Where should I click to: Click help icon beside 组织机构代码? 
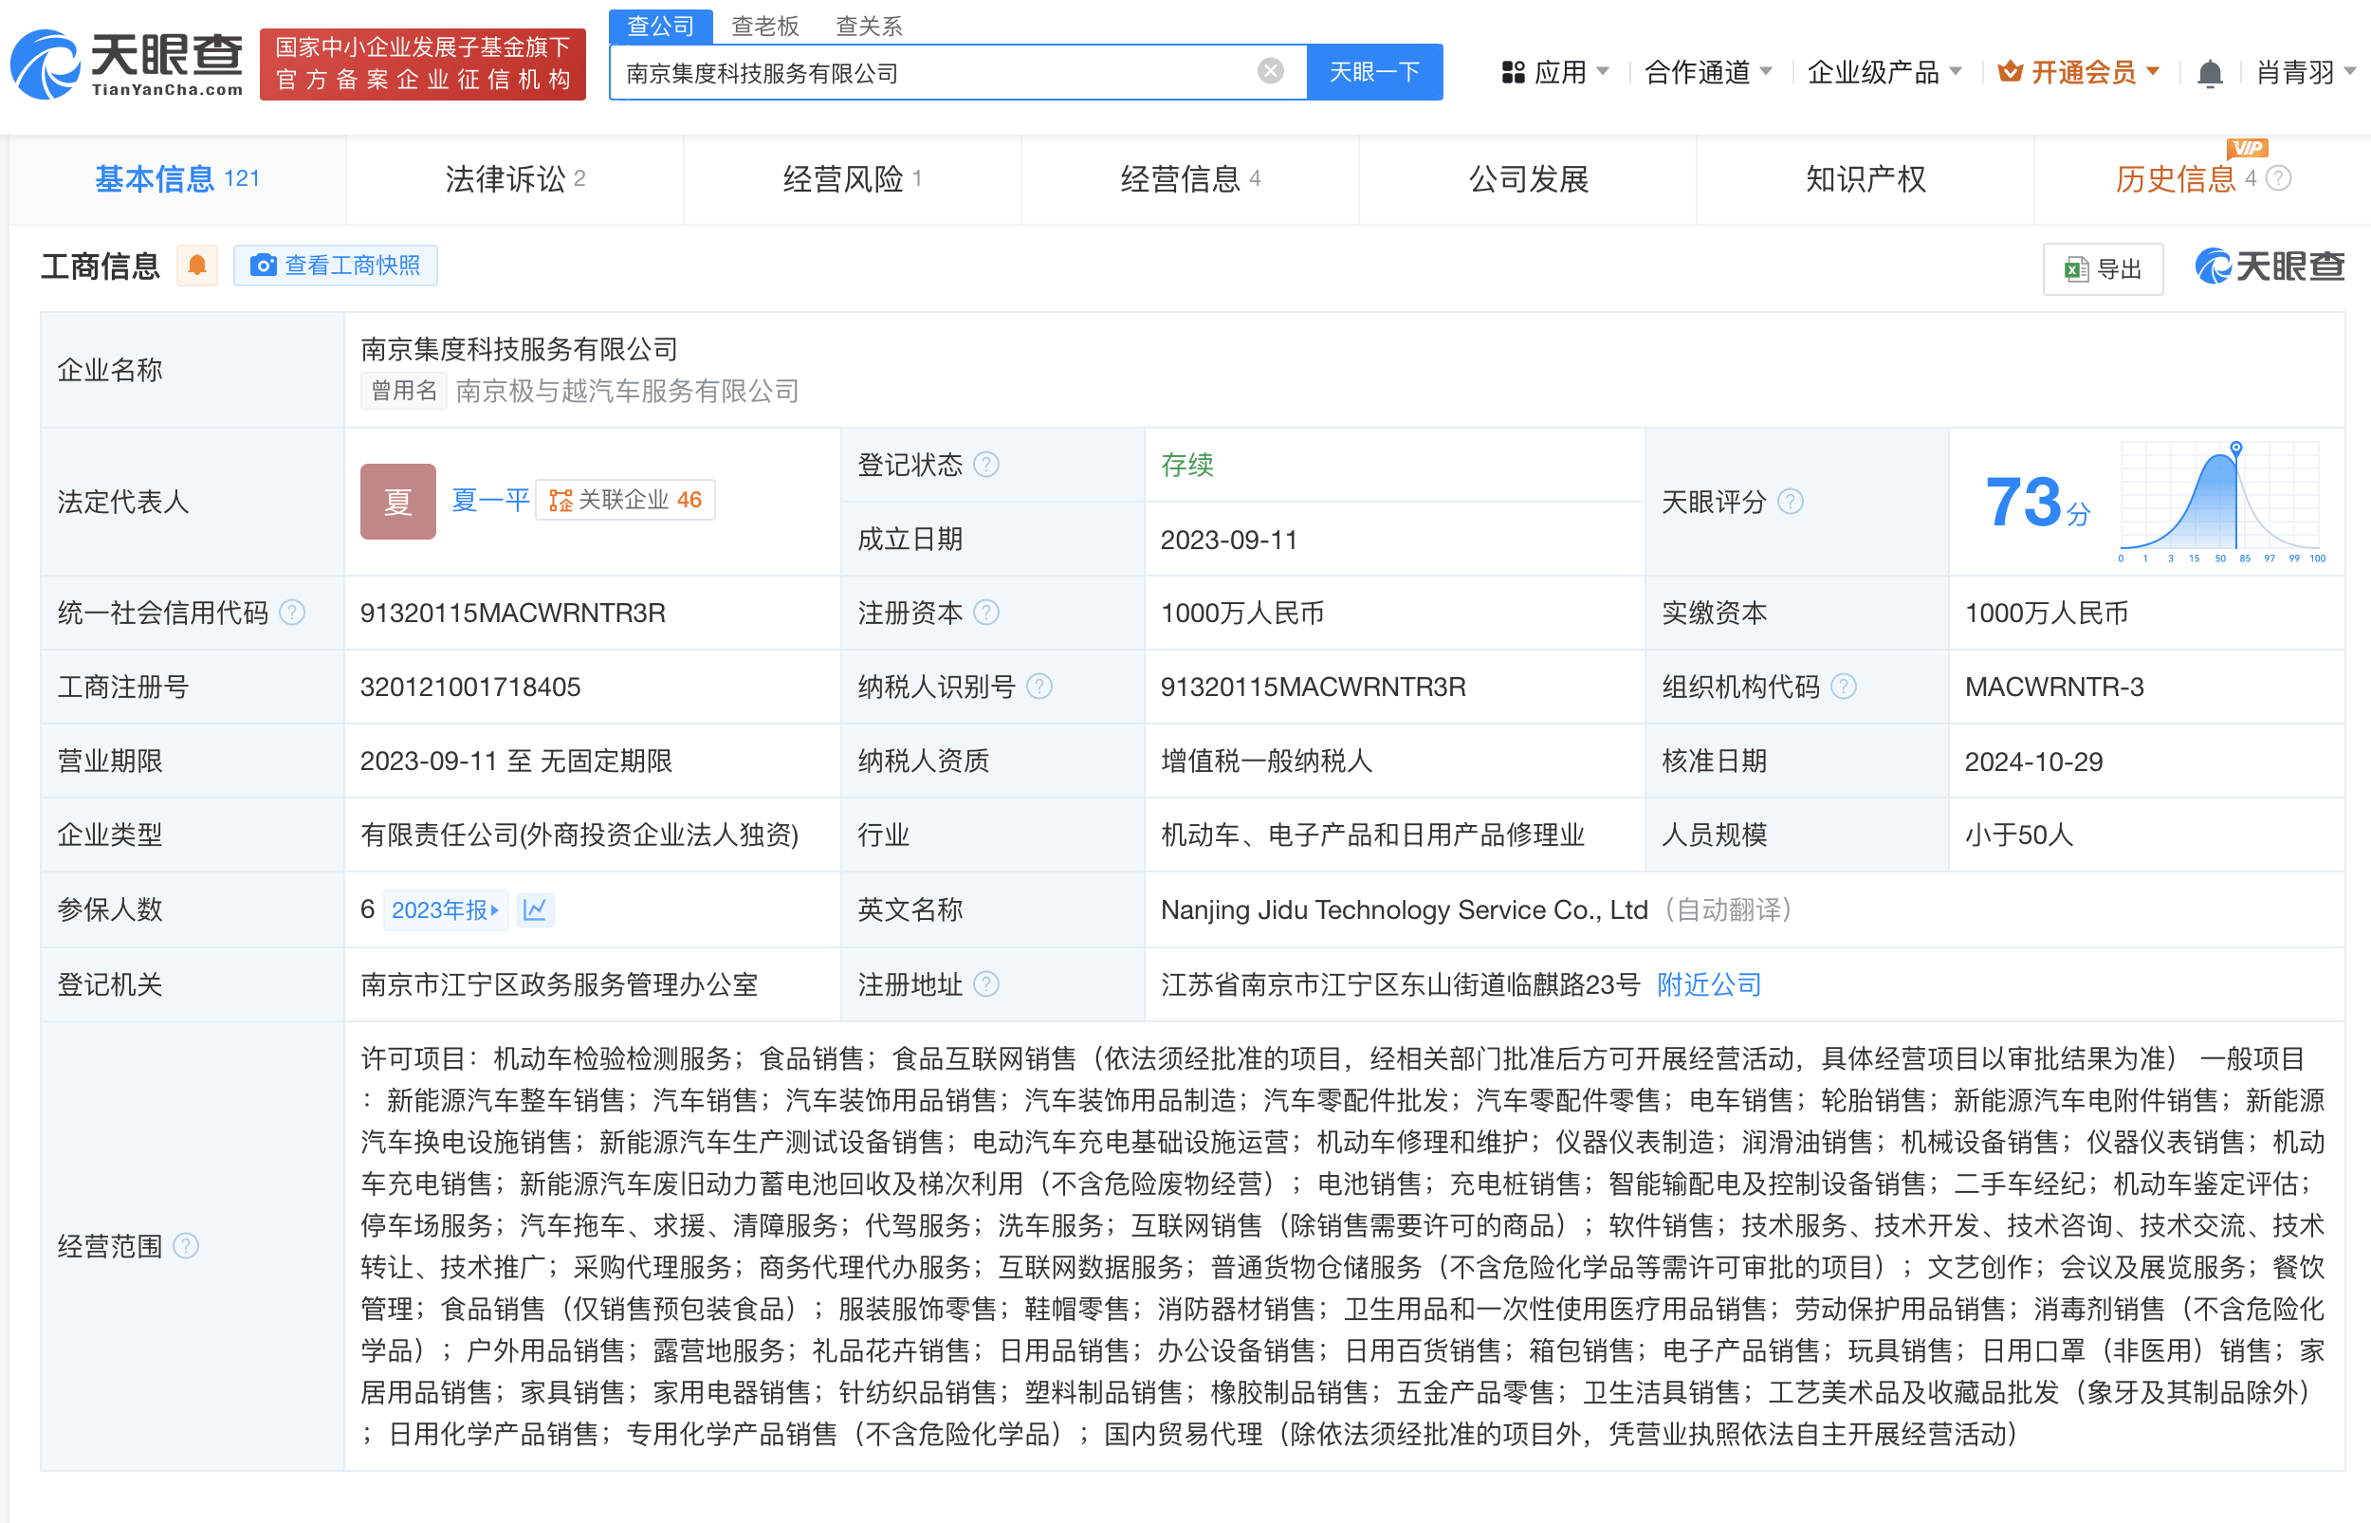point(1844,687)
